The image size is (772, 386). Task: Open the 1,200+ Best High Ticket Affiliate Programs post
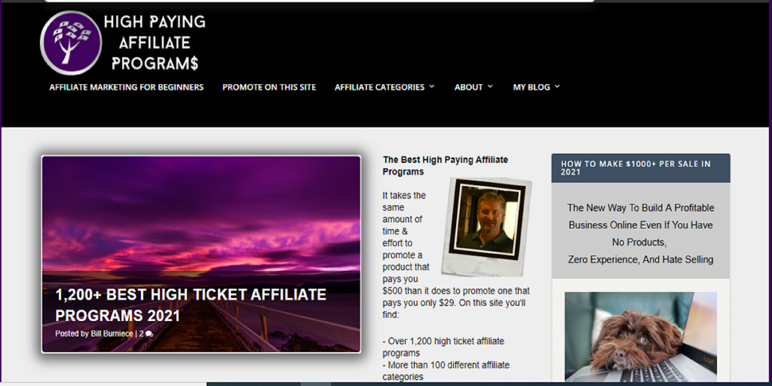tap(191, 305)
